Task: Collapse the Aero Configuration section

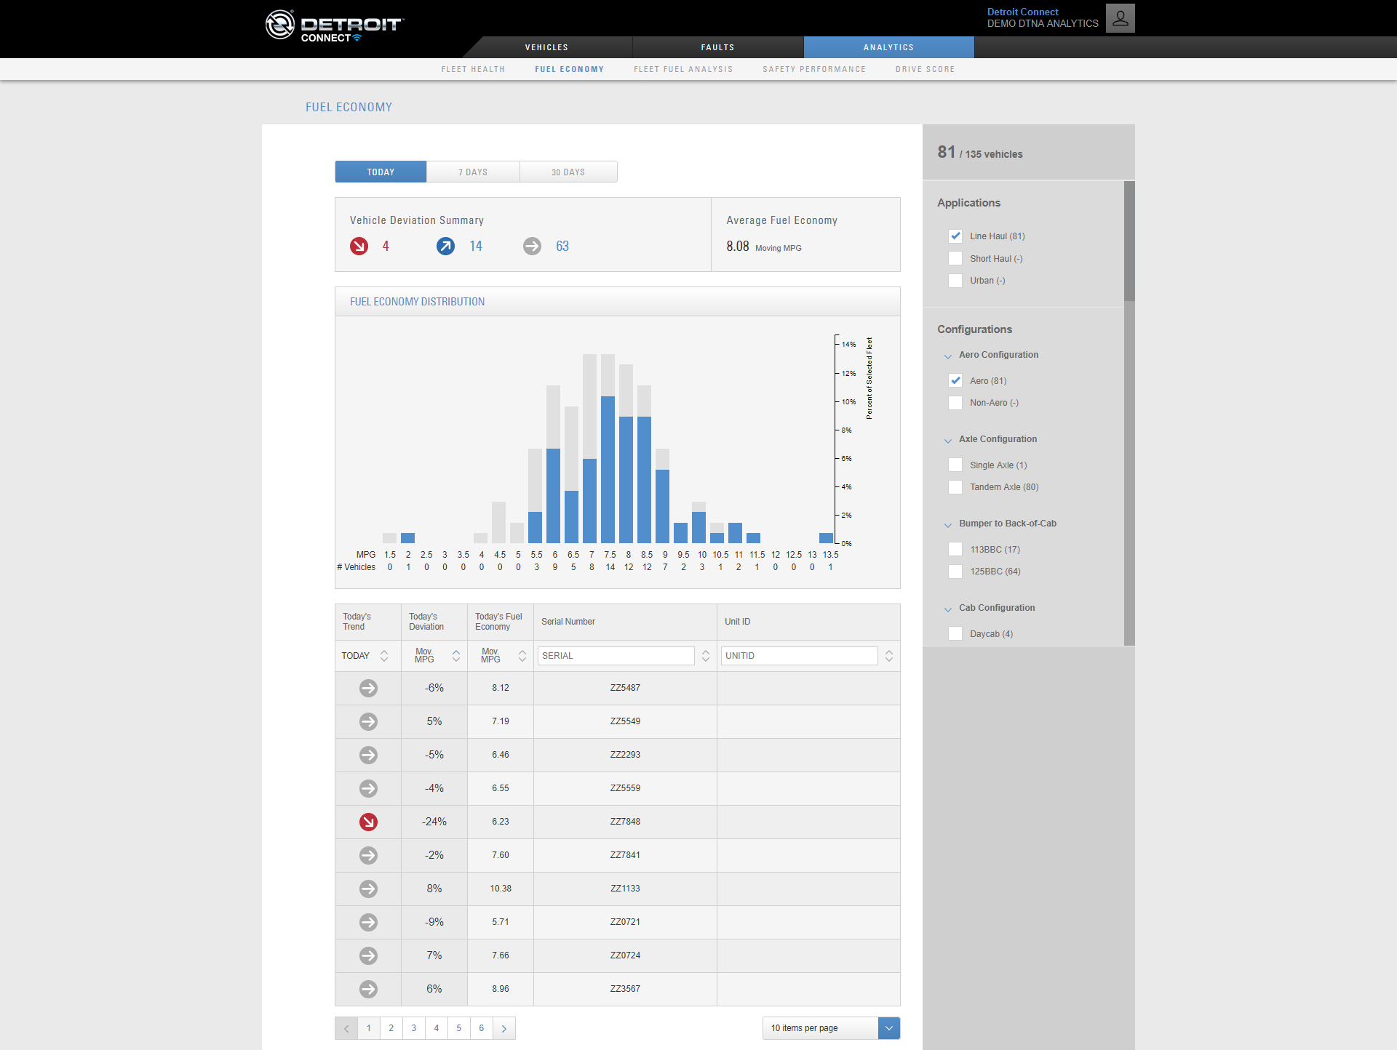Action: tap(947, 356)
